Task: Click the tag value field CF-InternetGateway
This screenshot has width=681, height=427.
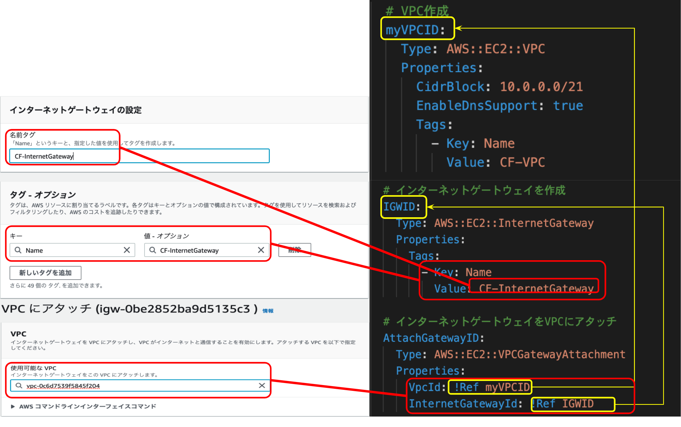Action: point(205,250)
